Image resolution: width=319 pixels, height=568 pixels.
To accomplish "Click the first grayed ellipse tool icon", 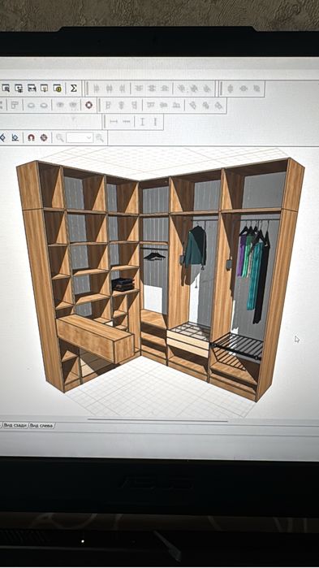I will [x=32, y=106].
